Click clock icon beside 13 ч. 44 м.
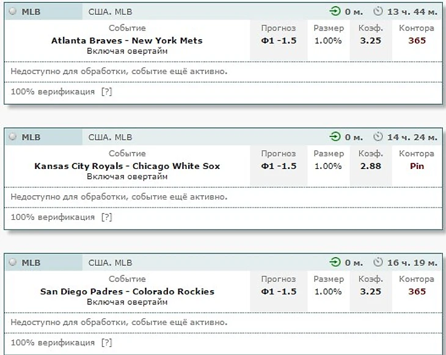This screenshot has width=446, height=355. click(378, 12)
